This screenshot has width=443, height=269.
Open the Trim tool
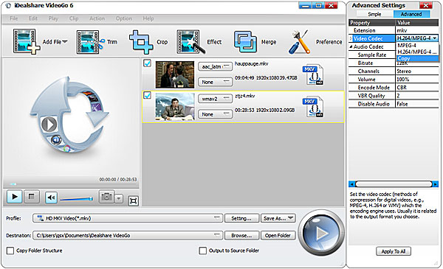pyautogui.click(x=90, y=42)
